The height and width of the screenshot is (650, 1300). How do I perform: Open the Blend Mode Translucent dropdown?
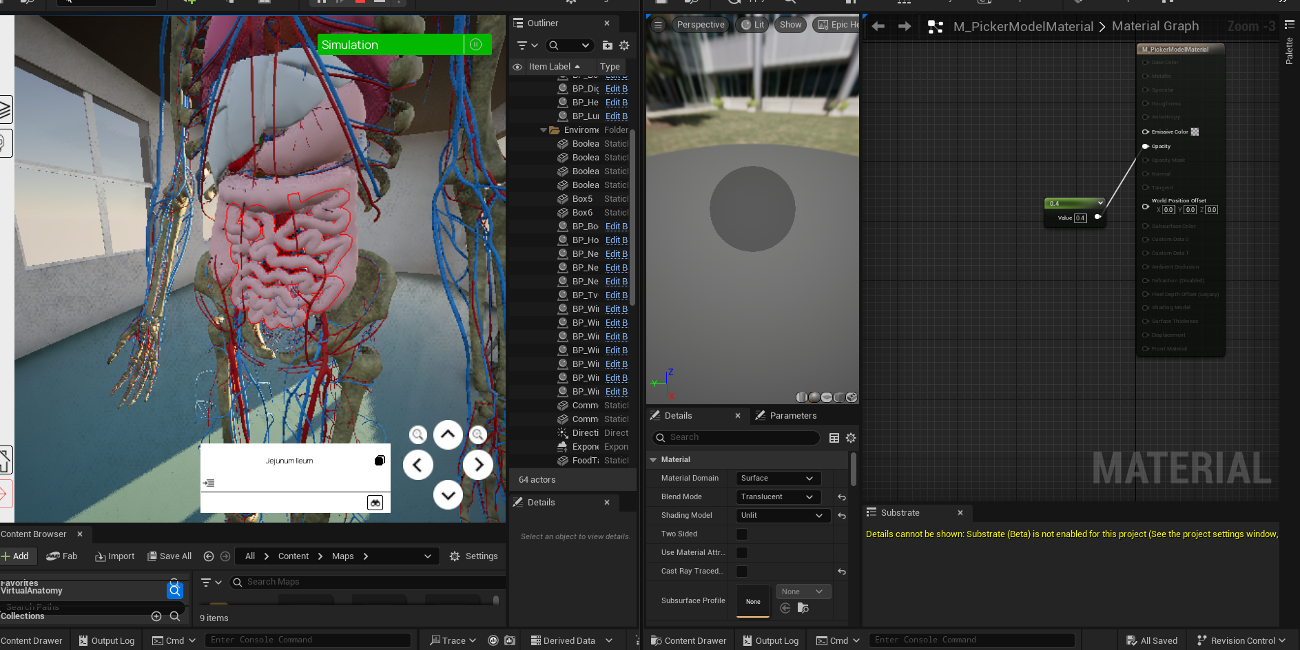coord(778,497)
